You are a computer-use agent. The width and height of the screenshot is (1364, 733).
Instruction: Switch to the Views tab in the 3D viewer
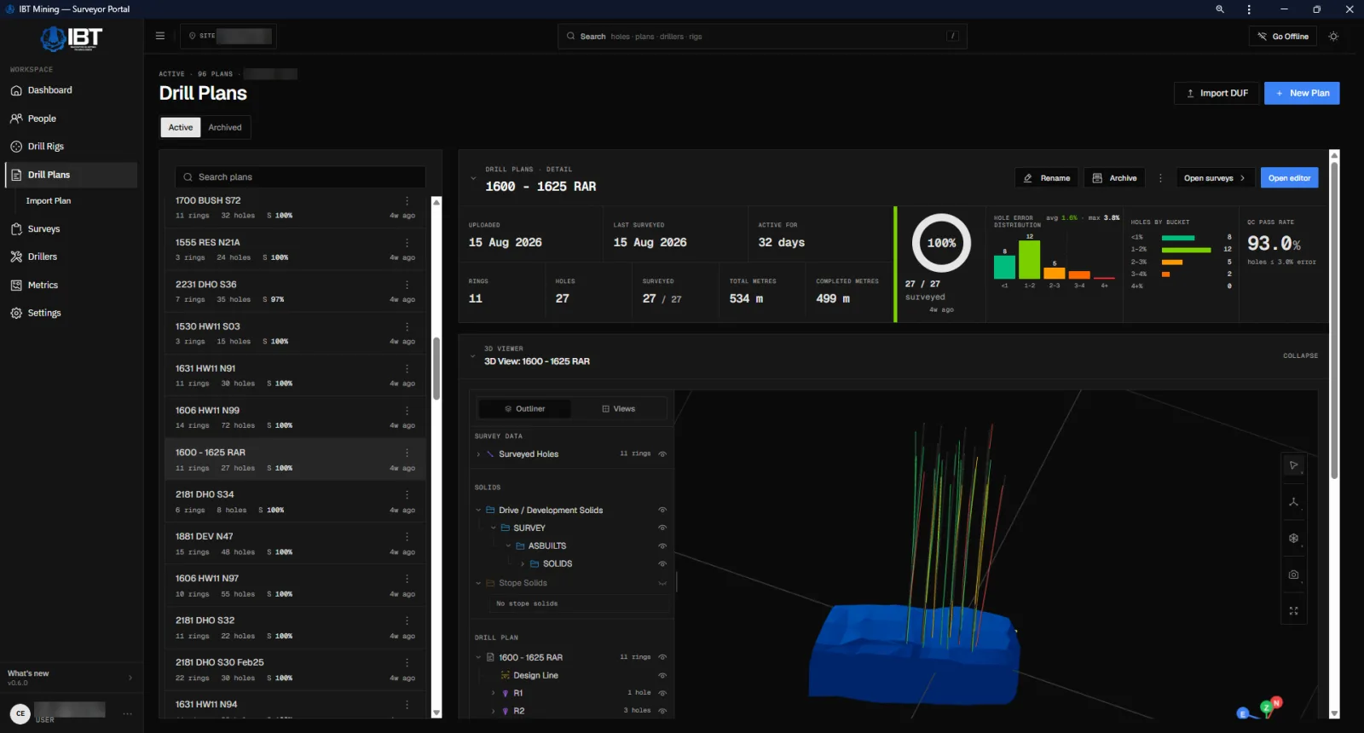click(x=619, y=409)
